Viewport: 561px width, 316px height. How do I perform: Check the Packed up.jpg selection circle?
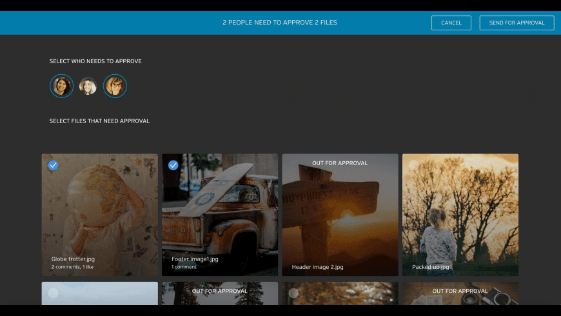pyautogui.click(x=413, y=165)
